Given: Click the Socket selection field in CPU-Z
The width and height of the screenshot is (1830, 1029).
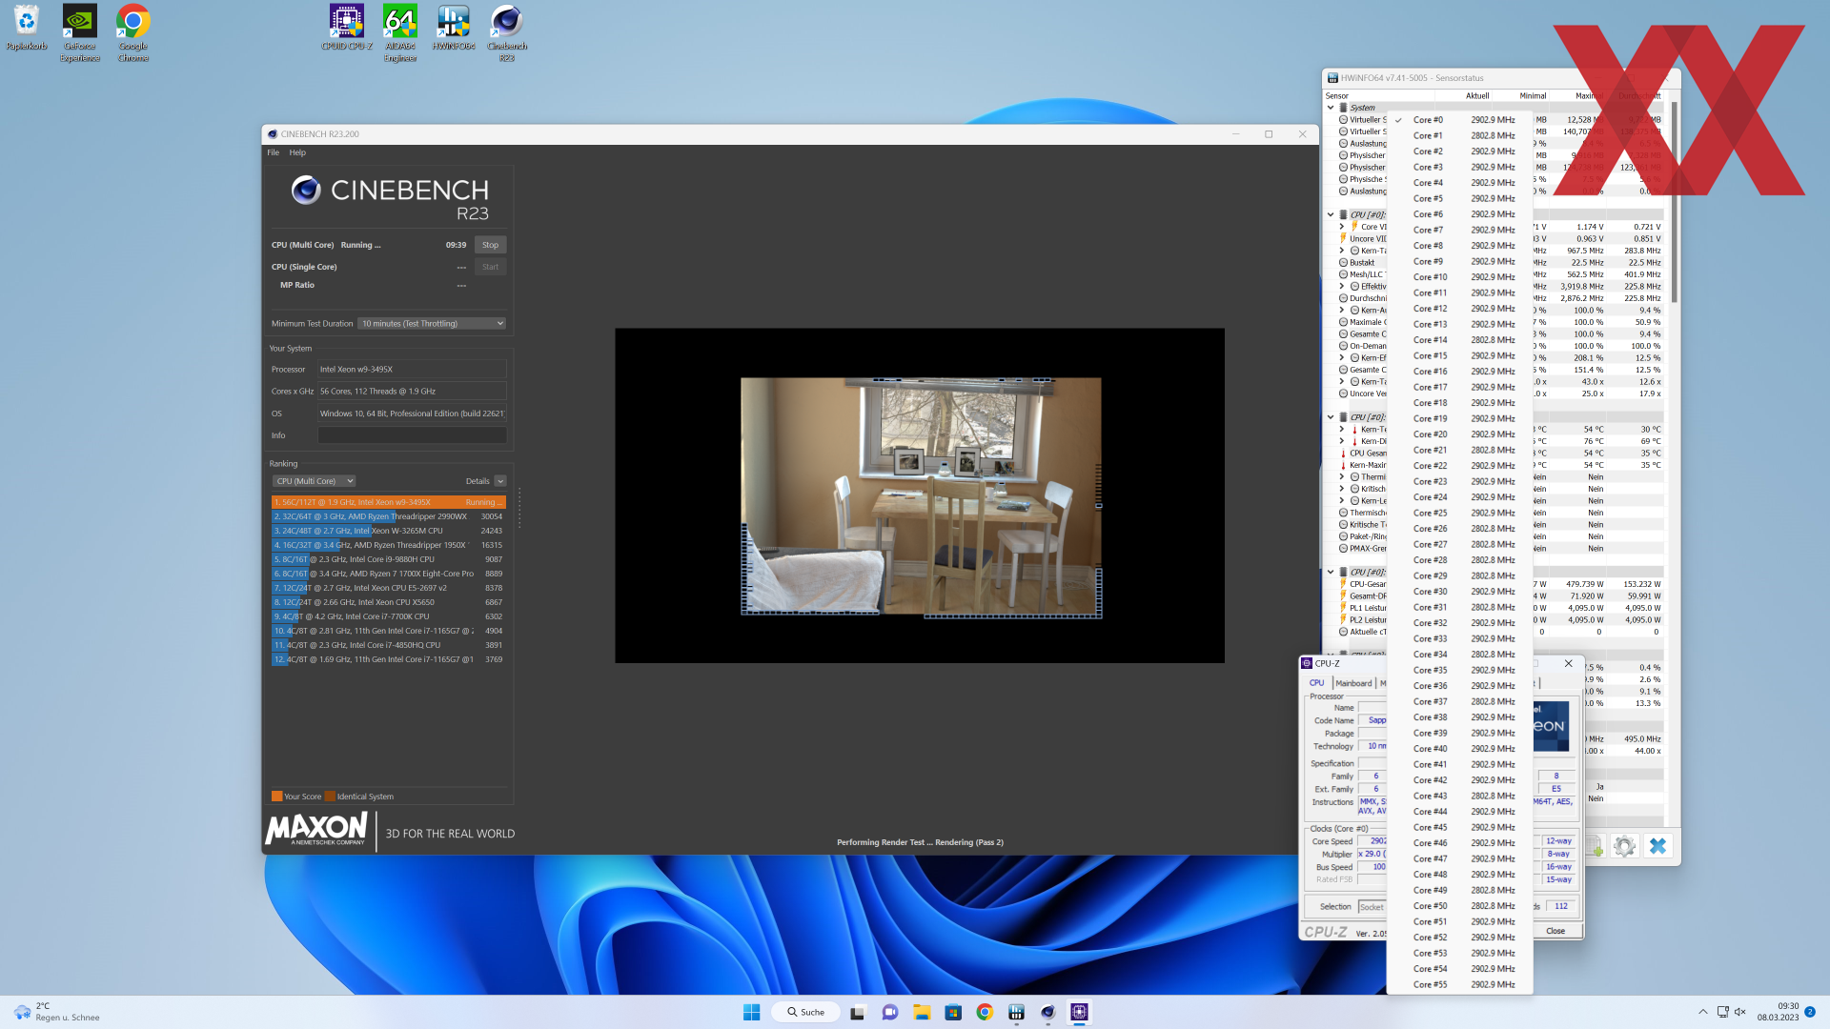Looking at the screenshot, I should click(x=1372, y=907).
